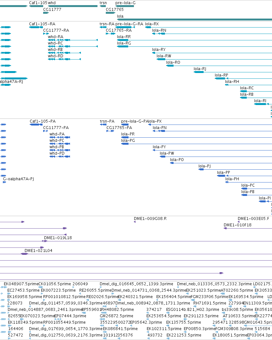Image resolution: width=272 pixels, height=340 pixels.
Task: Click transcript whd-RC
Action: point(55,43)
